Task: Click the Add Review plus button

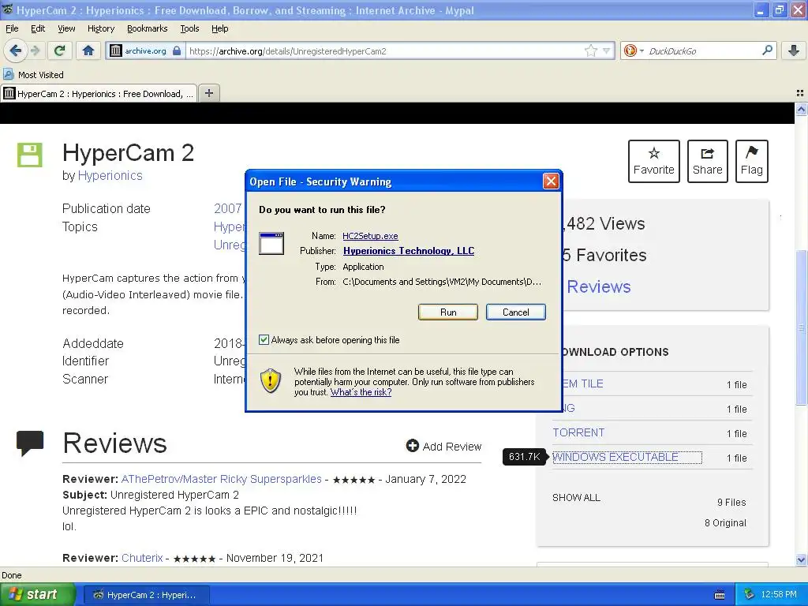Action: (x=443, y=447)
